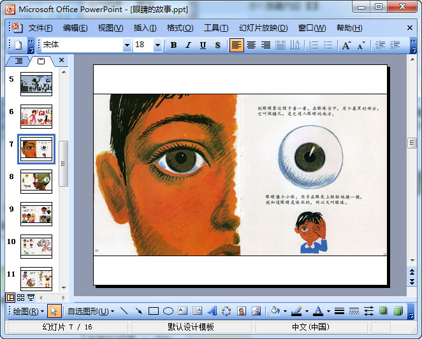Open the 自选图形(U) AutoShapes menu
This screenshot has width=422, height=339.
pos(91,312)
